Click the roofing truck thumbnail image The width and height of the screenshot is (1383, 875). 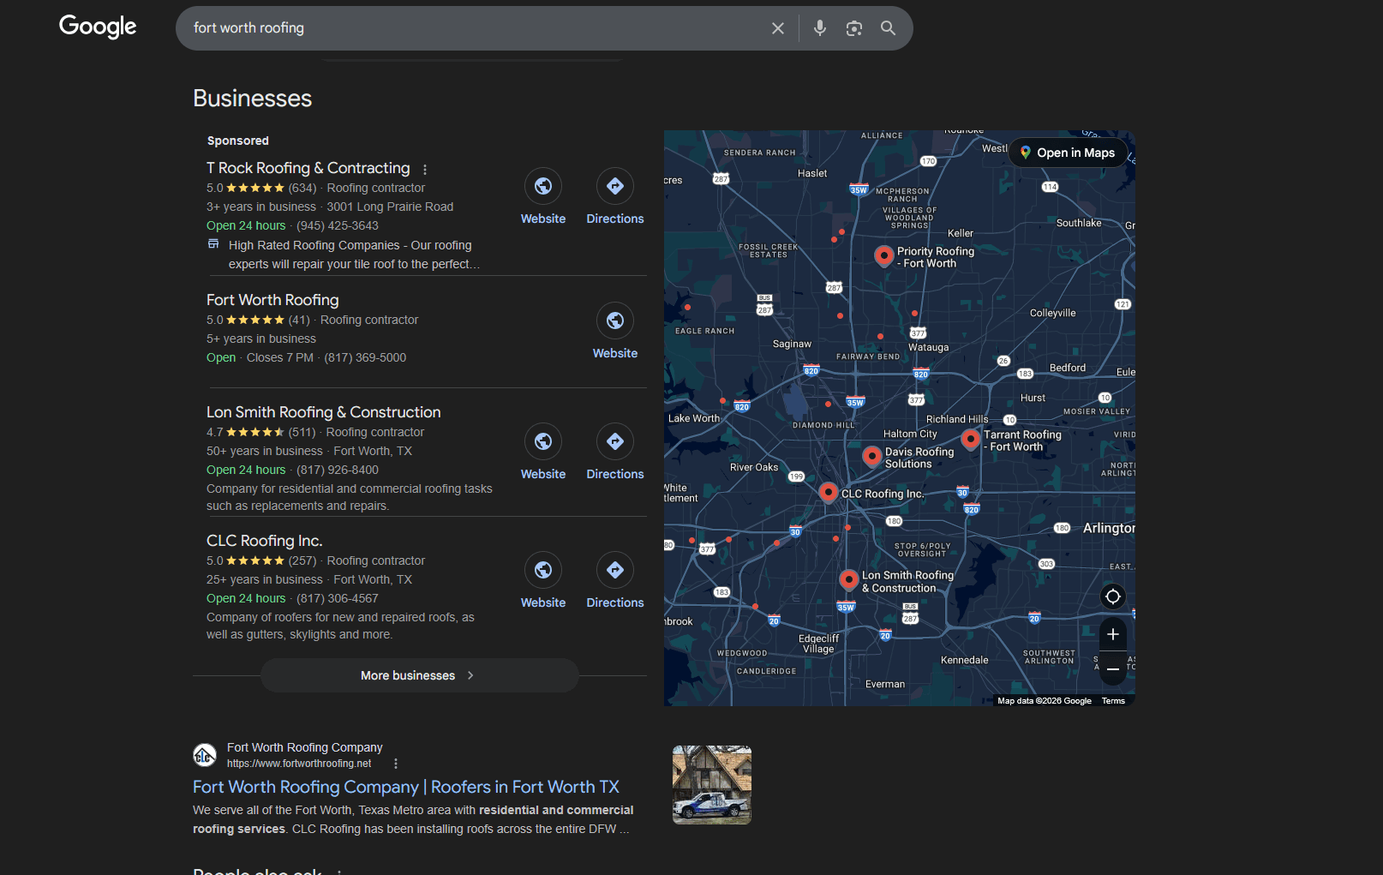pyautogui.click(x=711, y=785)
